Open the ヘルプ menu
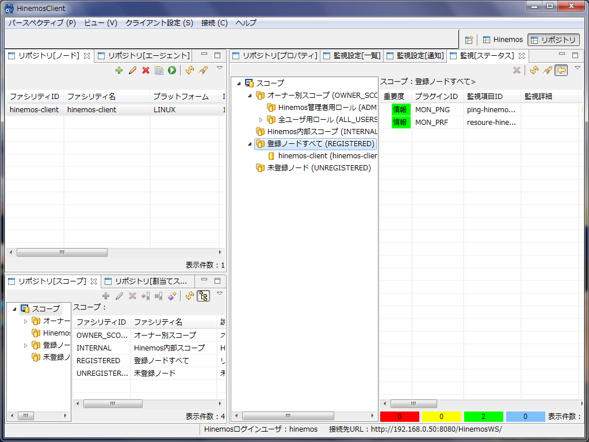The image size is (589, 442). 246,23
